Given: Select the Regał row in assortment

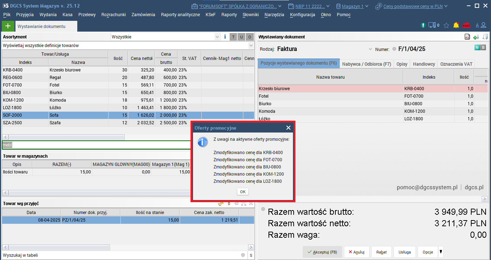Looking at the screenshot, I should click(128, 78).
